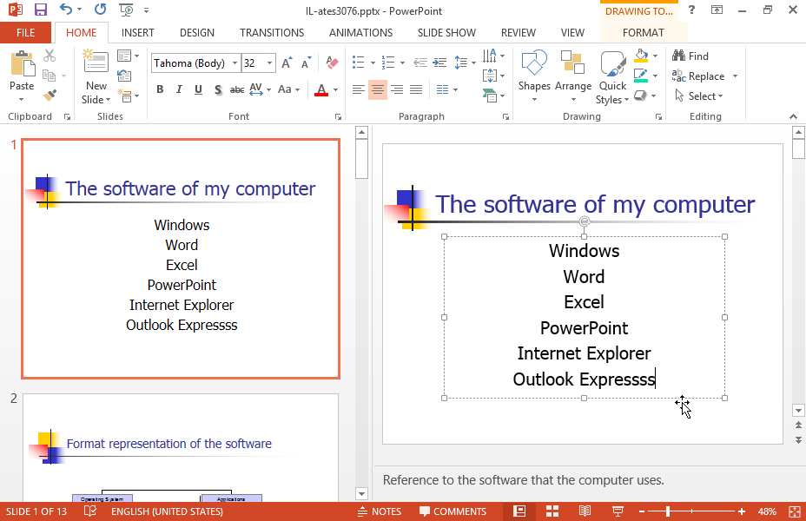Viewport: 806px width, 521px height.
Task: Open PowerPoint Help question mark
Action: click(x=692, y=10)
